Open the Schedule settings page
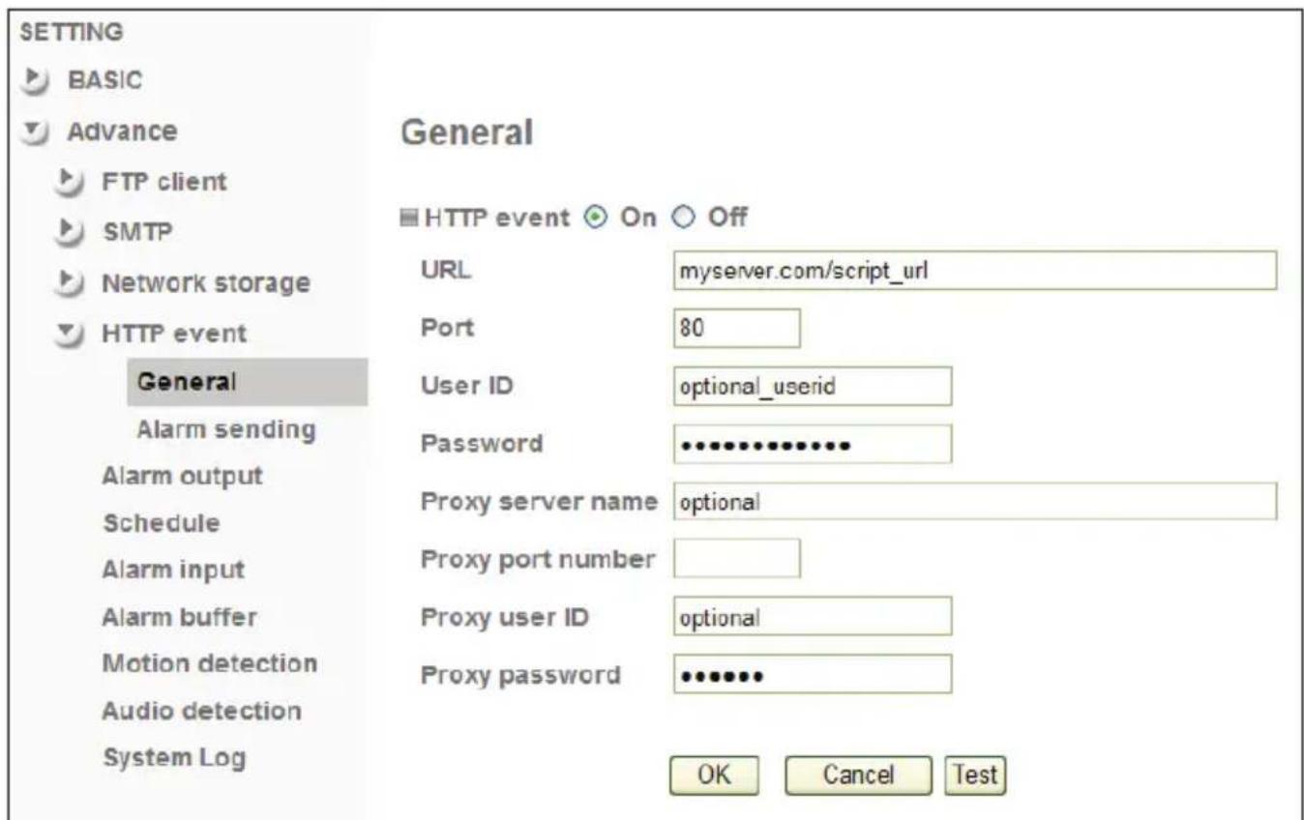1304x820 pixels. (161, 523)
